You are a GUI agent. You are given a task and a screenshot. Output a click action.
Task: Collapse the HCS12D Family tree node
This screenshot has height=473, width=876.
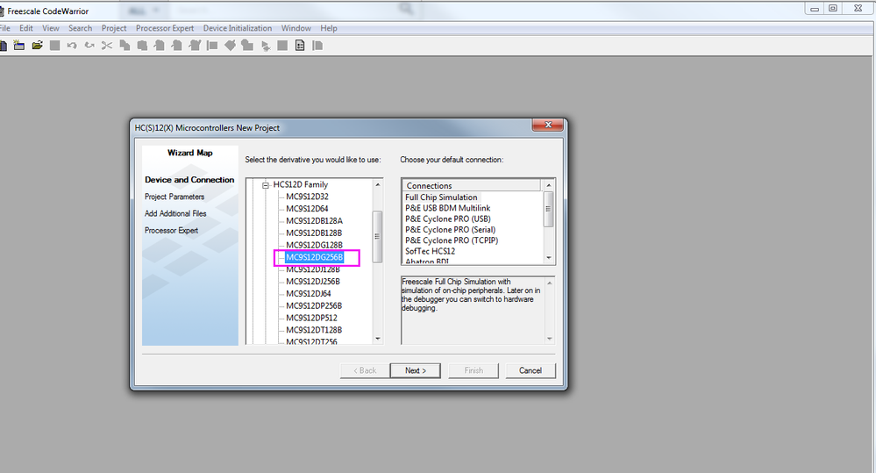[266, 185]
